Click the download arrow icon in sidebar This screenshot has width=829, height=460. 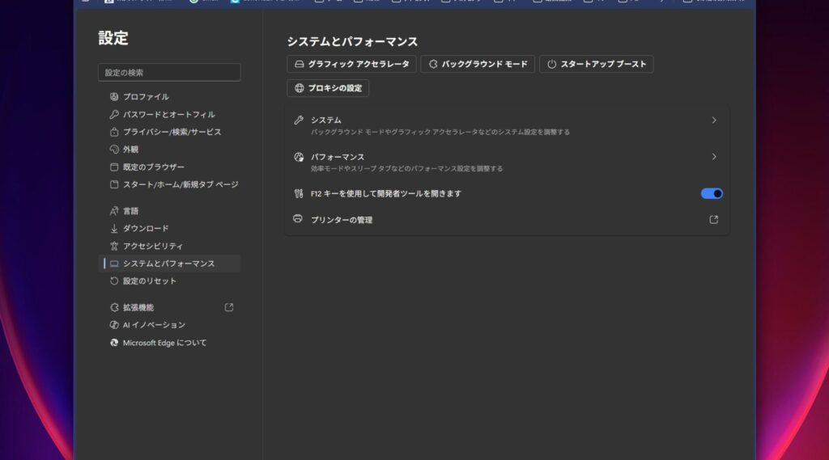pos(114,229)
